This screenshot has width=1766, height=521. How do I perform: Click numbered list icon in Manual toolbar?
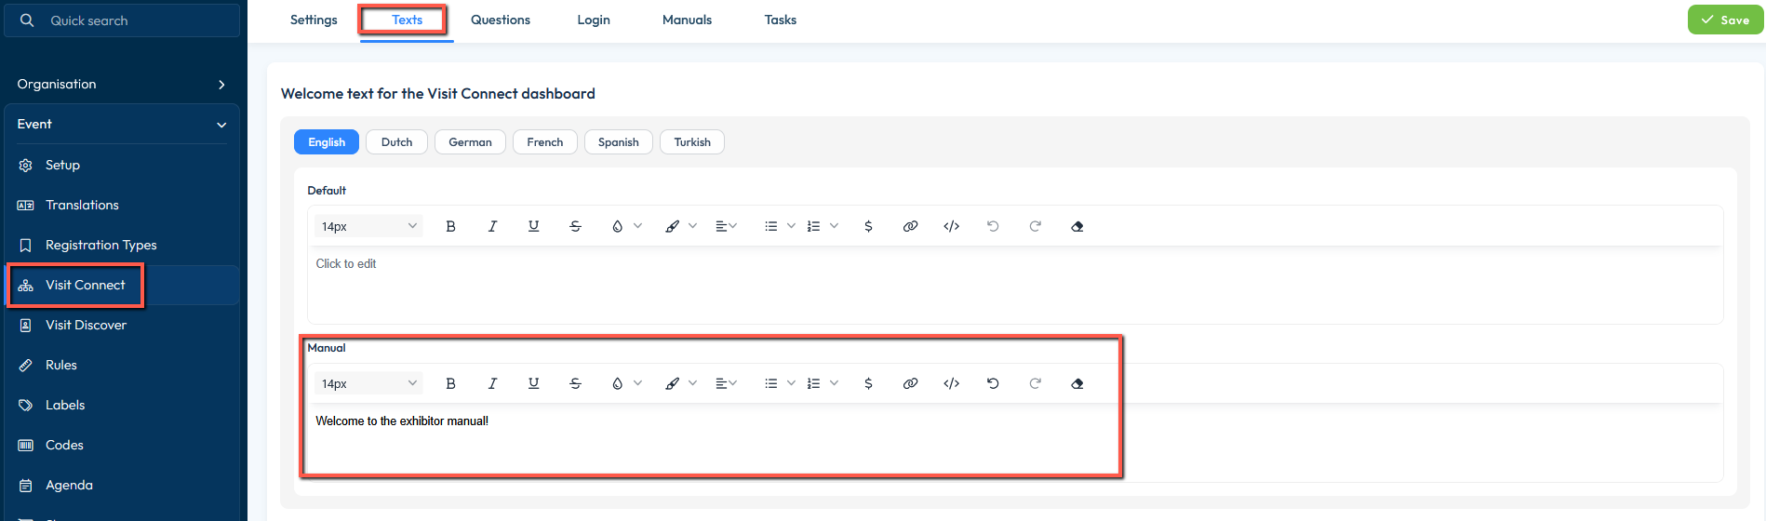pyautogui.click(x=813, y=383)
